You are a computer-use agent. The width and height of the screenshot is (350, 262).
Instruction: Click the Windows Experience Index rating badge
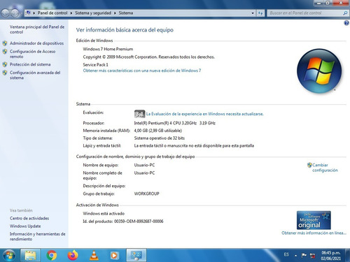click(x=139, y=114)
